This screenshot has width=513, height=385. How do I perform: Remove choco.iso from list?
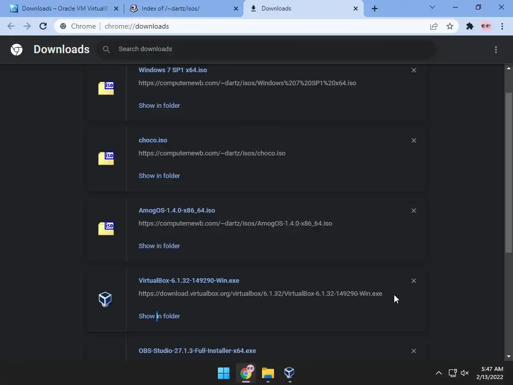click(414, 140)
